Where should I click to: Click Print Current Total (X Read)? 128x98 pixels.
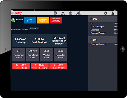43,20
